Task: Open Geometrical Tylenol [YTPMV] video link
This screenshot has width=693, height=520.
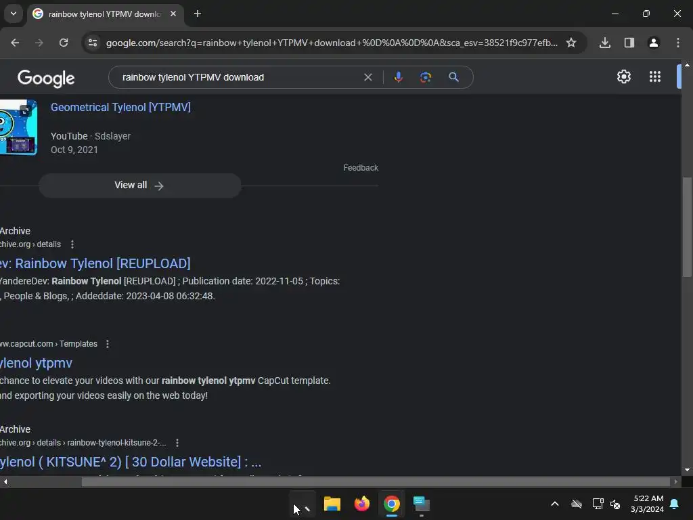Action: 120,107
